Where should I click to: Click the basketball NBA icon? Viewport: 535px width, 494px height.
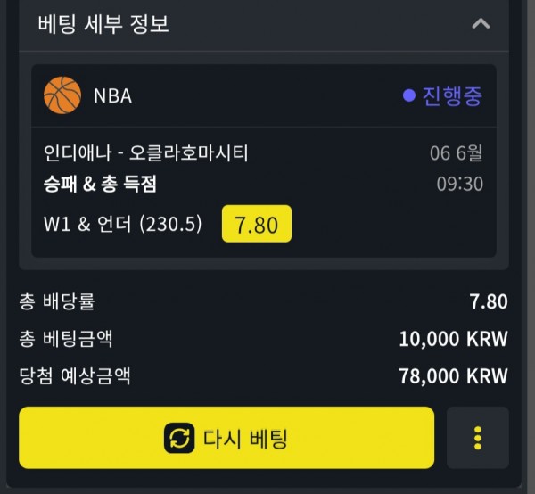[x=62, y=95]
